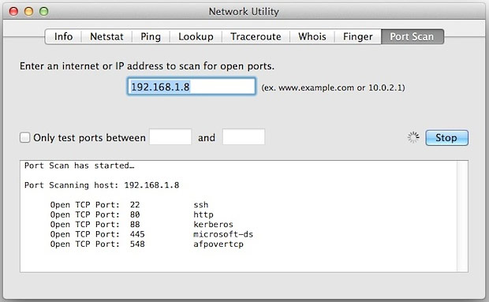Click the ending port field after 'and'

click(244, 137)
